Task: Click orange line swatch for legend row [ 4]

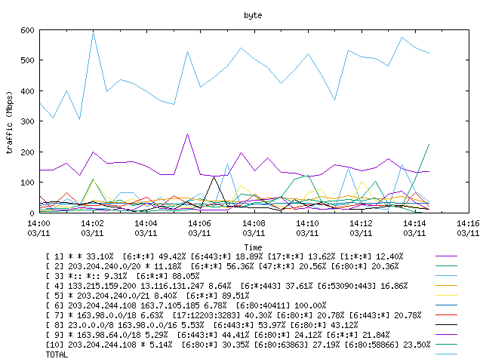Action: (446, 286)
